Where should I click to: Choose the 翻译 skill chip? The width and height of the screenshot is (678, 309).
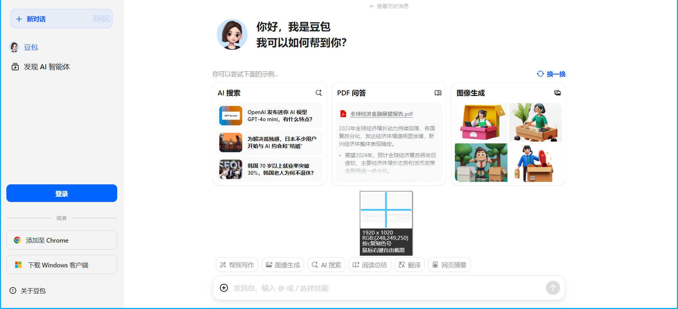[x=410, y=265]
